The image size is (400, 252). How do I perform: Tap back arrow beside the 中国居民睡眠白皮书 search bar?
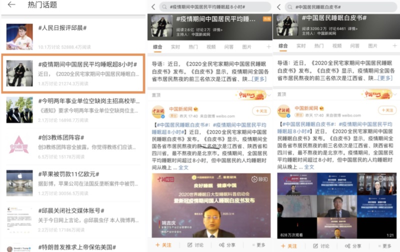point(278,7)
